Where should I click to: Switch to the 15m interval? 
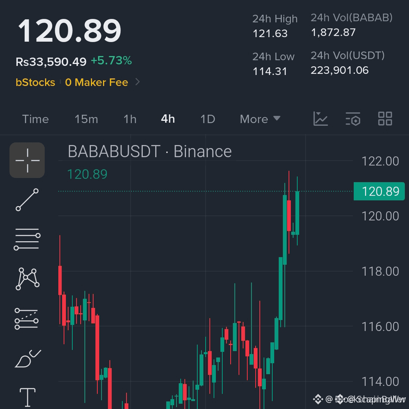(x=86, y=119)
